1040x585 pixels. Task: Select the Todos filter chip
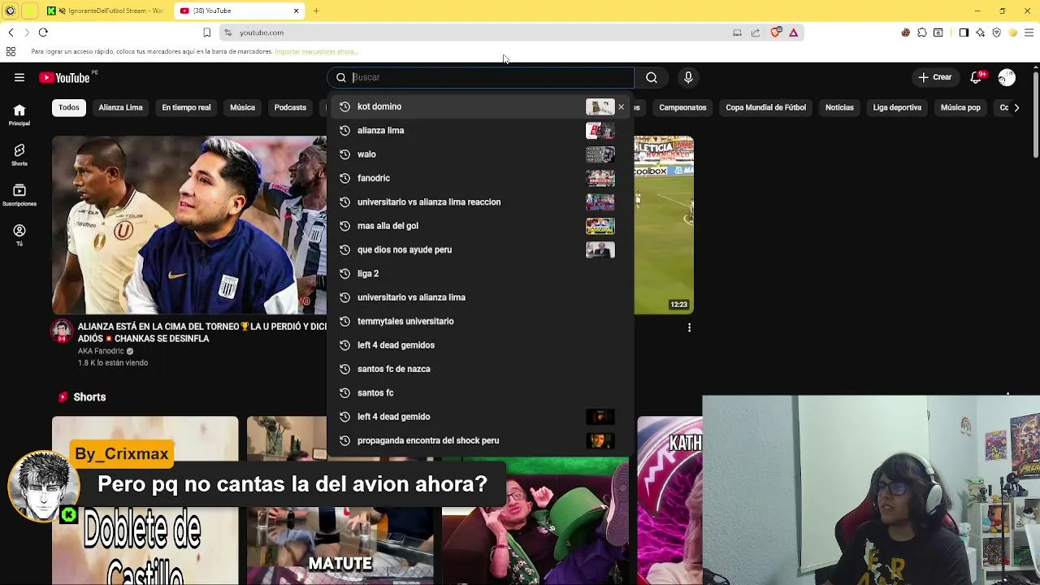click(69, 107)
